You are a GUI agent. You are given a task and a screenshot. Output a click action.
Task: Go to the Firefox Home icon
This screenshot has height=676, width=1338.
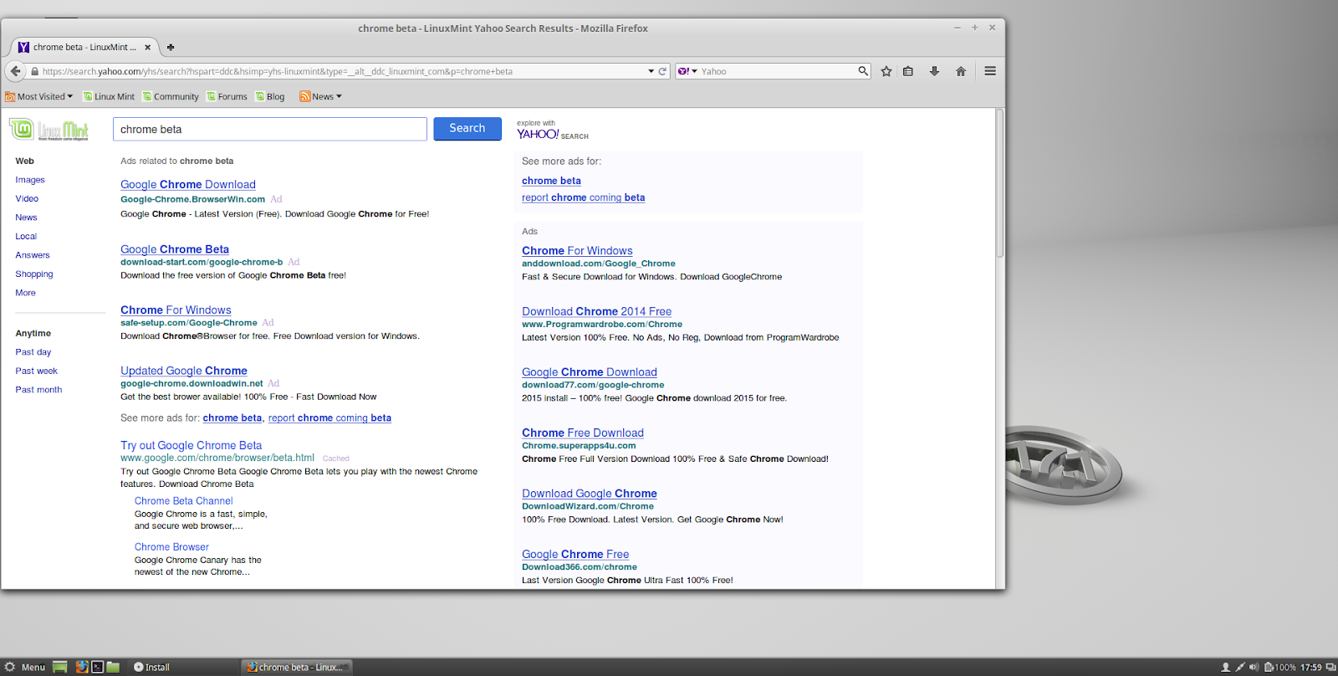click(961, 71)
